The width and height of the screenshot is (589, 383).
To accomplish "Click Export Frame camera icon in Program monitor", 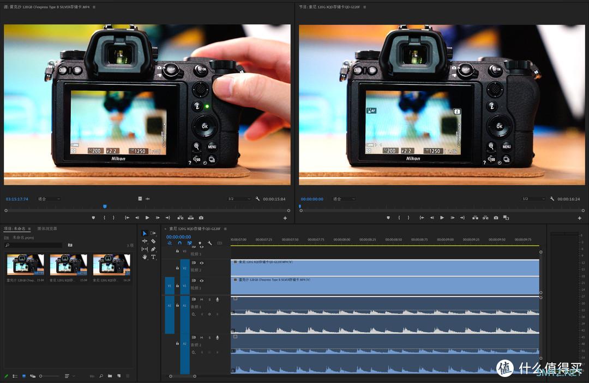I will pyautogui.click(x=496, y=218).
